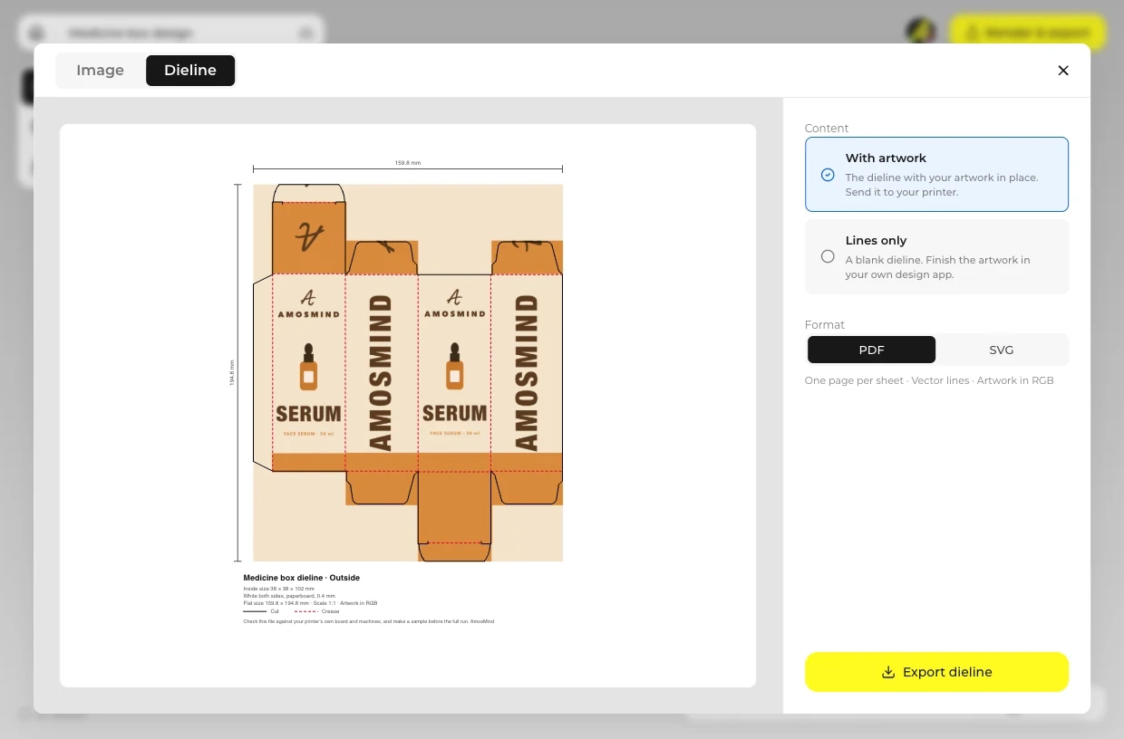Click the 'Medicine box dieline · Outside' heading
This screenshot has width=1124, height=739.
point(302,578)
